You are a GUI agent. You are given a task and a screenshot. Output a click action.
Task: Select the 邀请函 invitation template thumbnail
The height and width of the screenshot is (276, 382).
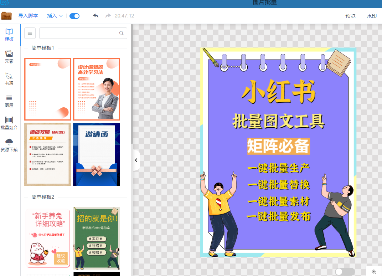(96, 154)
